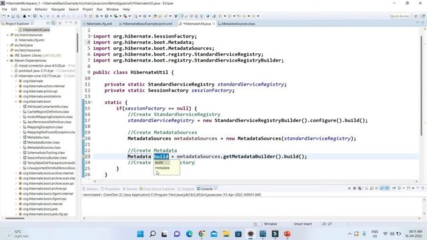Image resolution: width=427 pixels, height=240 pixels.
Task: Expand mysql-connector-java jar node
Action: (x=12, y=65)
